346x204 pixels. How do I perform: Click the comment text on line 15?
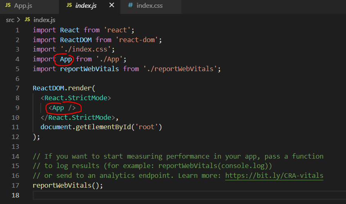click(x=152, y=166)
